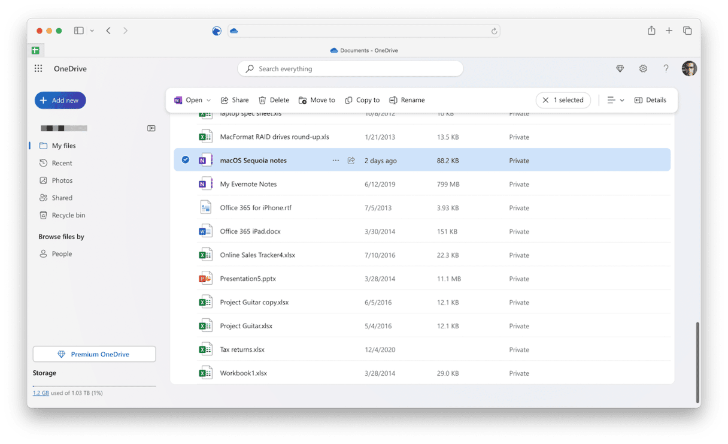
Task: Open the OneDrive app launcher grid
Action: coord(38,69)
